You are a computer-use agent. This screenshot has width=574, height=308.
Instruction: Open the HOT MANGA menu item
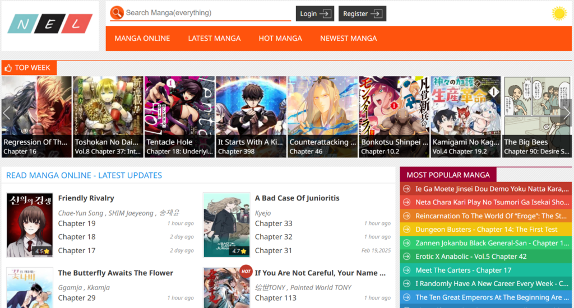click(280, 39)
